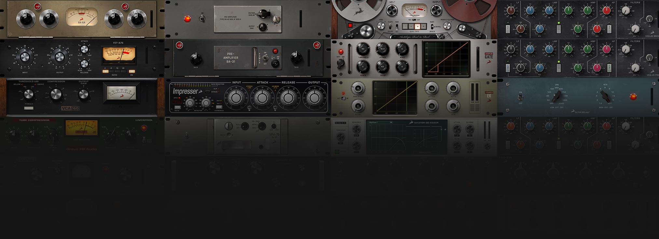Adjust the Power Gate Hold knob
The image size is (659, 239).
click(402, 49)
